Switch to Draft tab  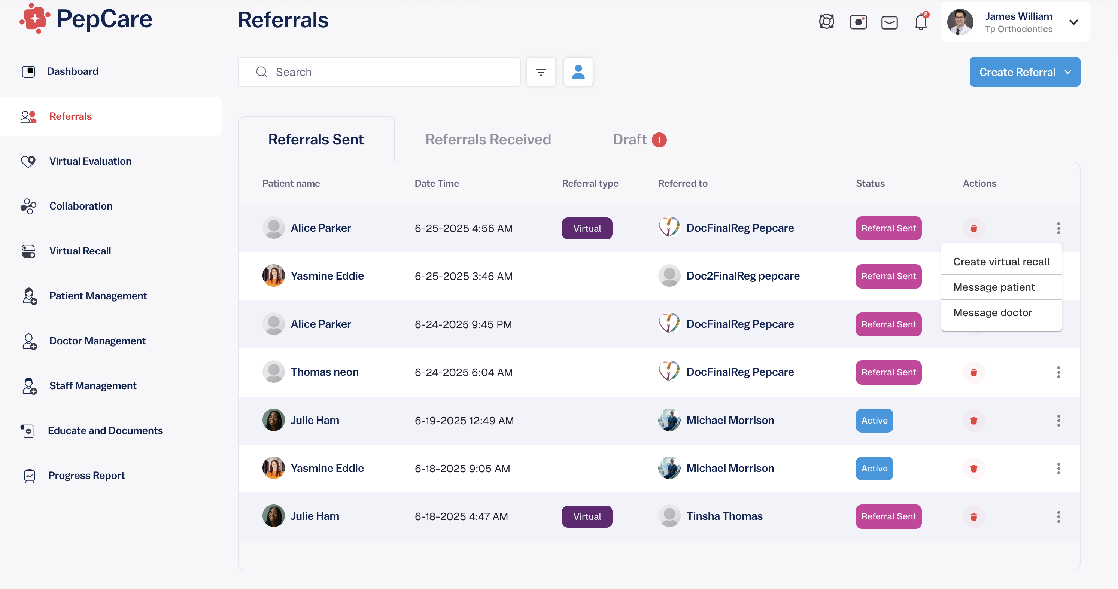(639, 140)
